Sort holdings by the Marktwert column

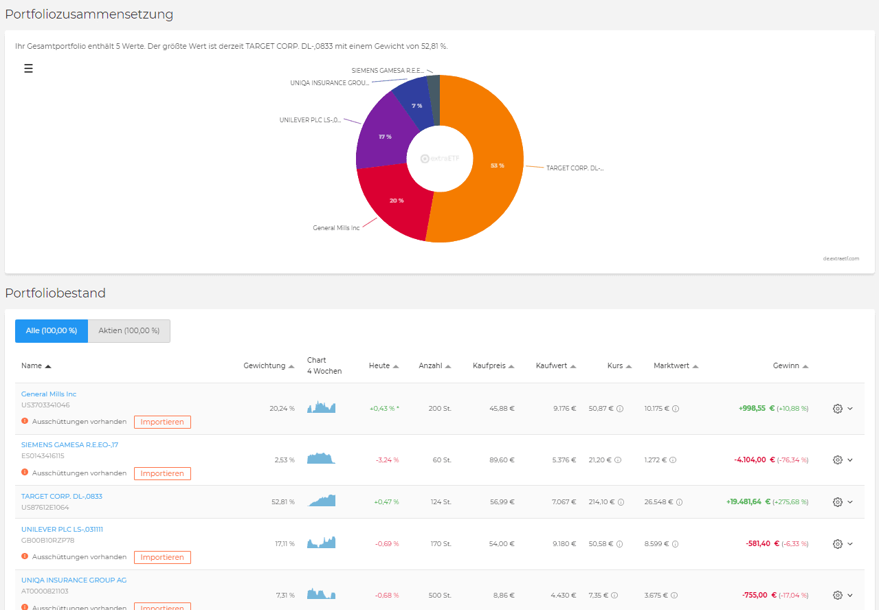[x=676, y=366]
